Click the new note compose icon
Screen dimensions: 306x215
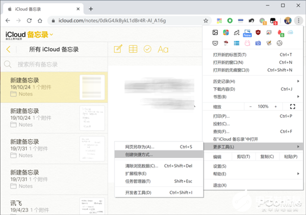click(118, 49)
